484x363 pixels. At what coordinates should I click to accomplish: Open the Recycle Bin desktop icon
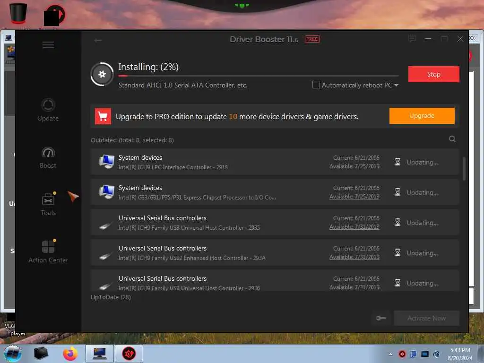click(18, 14)
